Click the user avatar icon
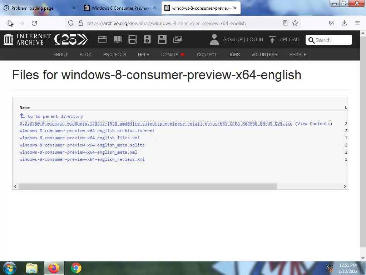 [214, 39]
